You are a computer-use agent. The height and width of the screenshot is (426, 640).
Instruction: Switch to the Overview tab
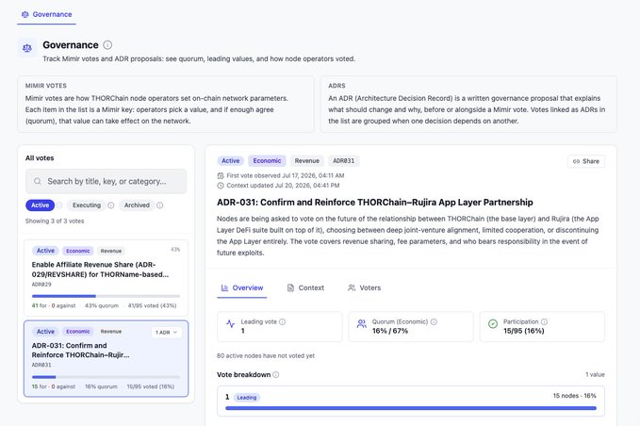click(x=242, y=287)
